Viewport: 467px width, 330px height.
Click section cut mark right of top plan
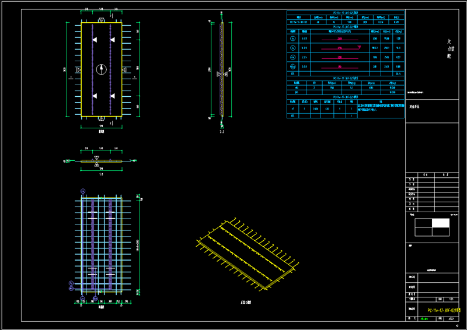click(x=135, y=78)
